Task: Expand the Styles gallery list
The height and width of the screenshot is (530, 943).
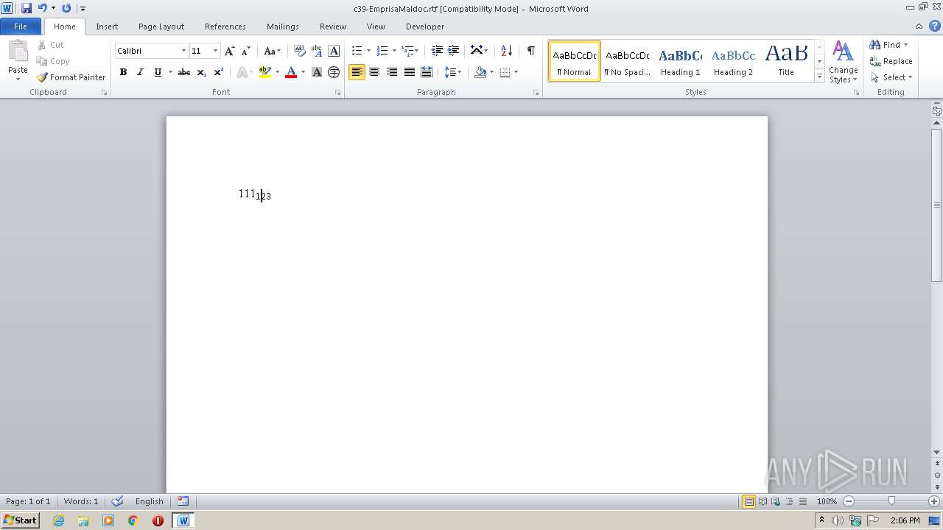Action: (x=819, y=77)
